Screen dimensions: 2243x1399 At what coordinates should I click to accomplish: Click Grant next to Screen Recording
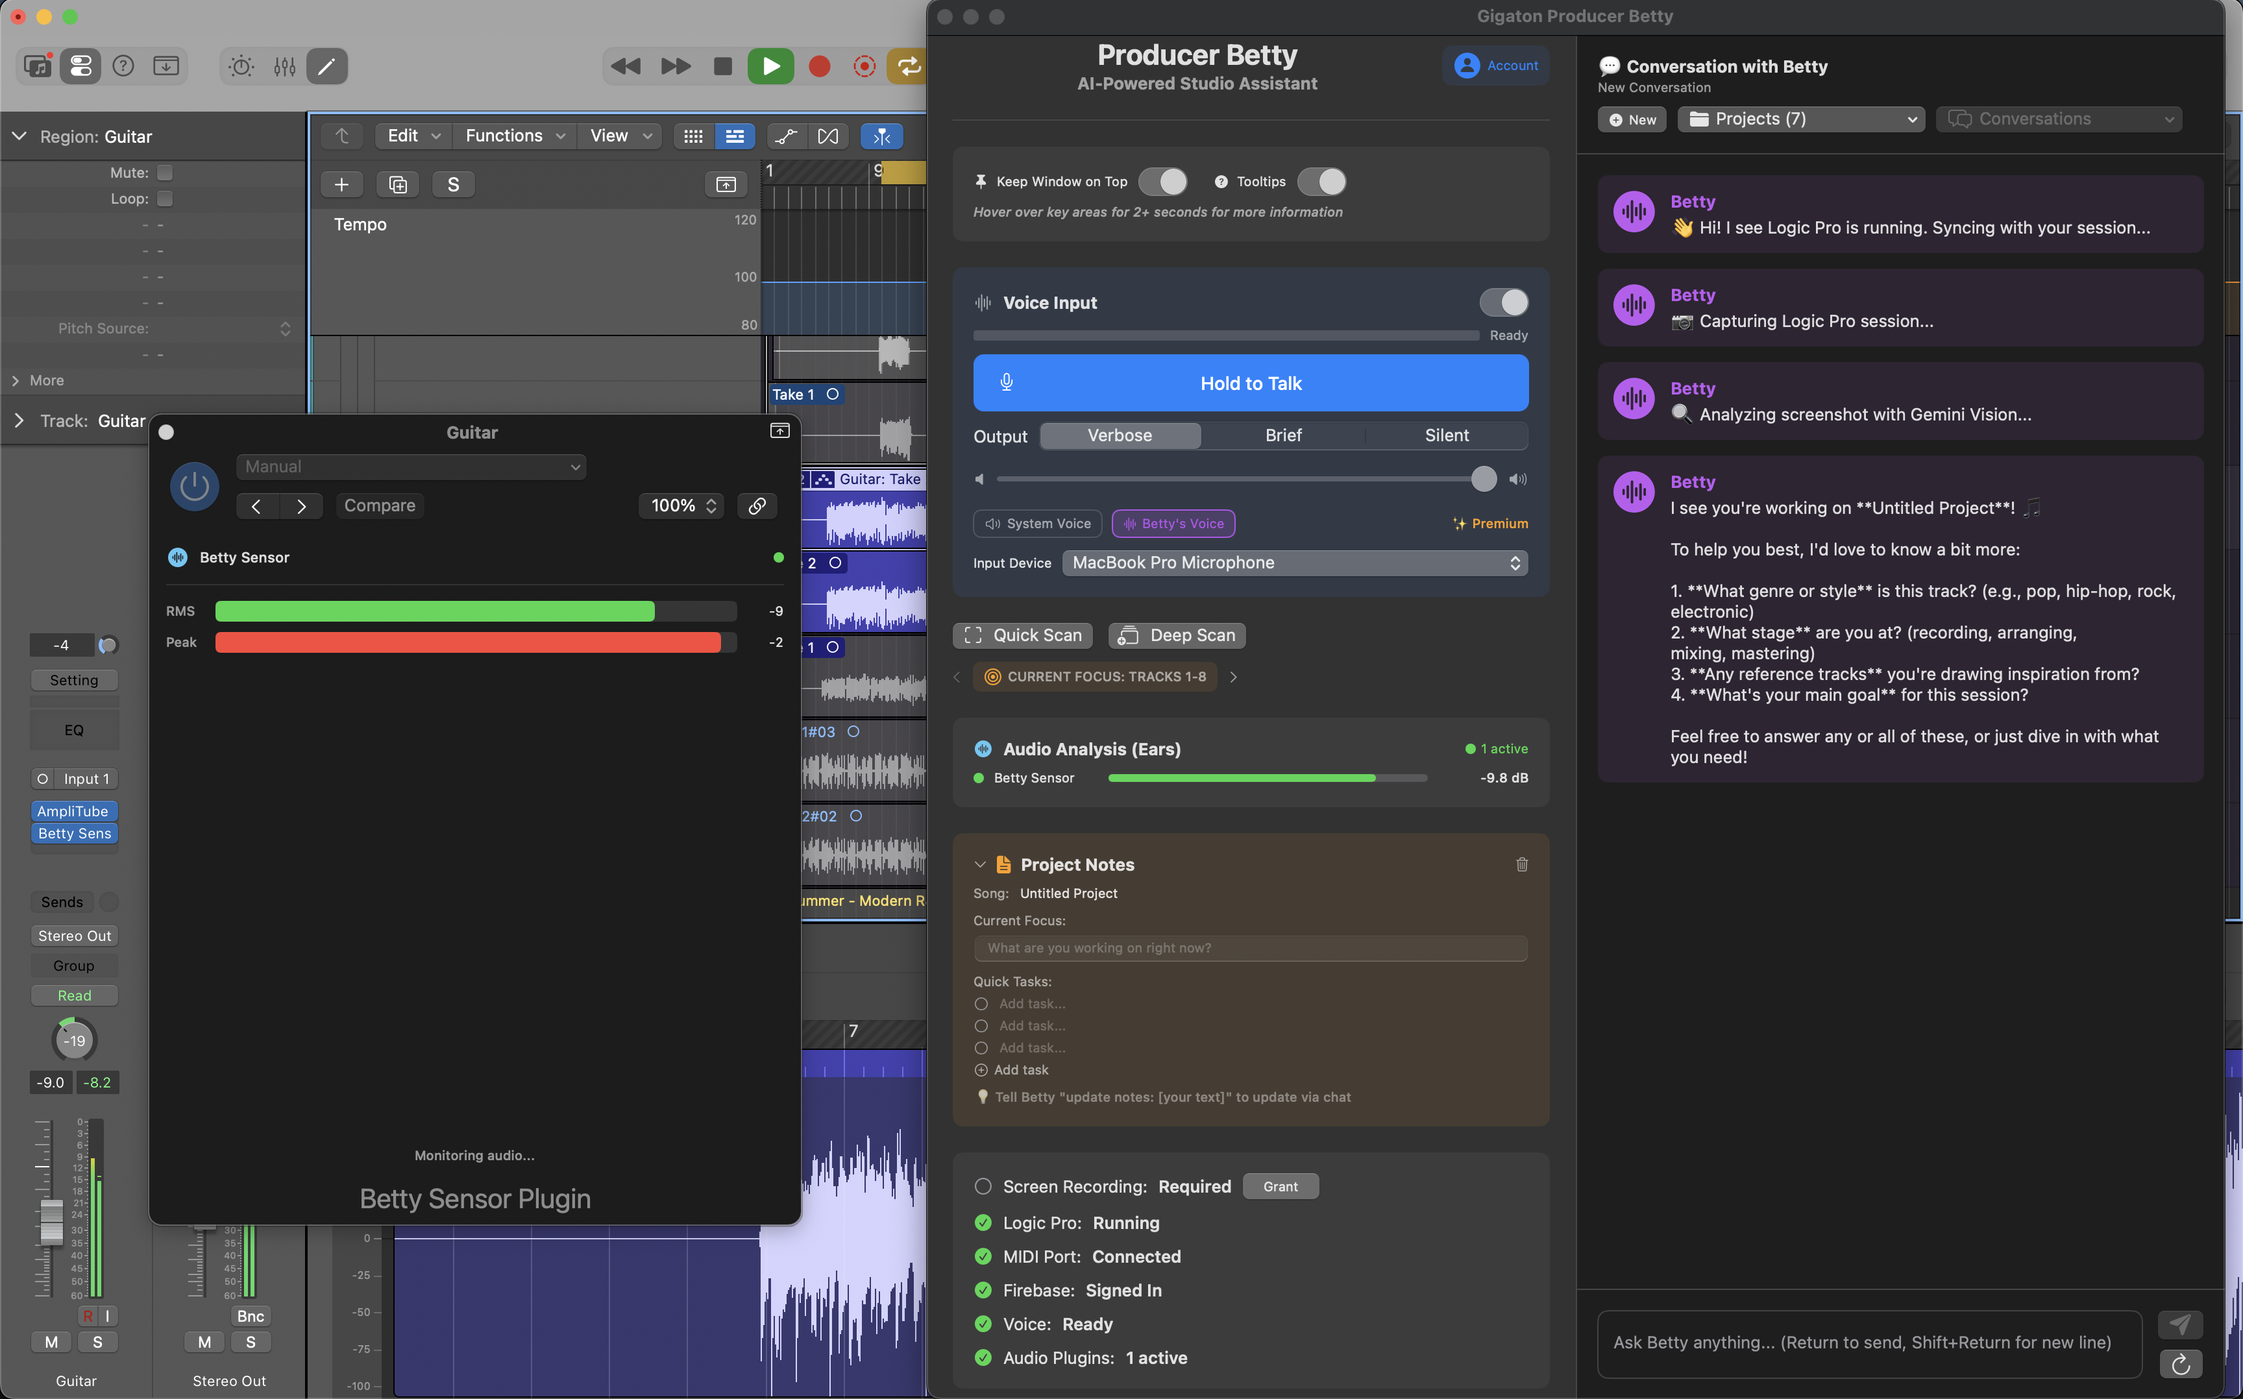click(x=1280, y=1186)
